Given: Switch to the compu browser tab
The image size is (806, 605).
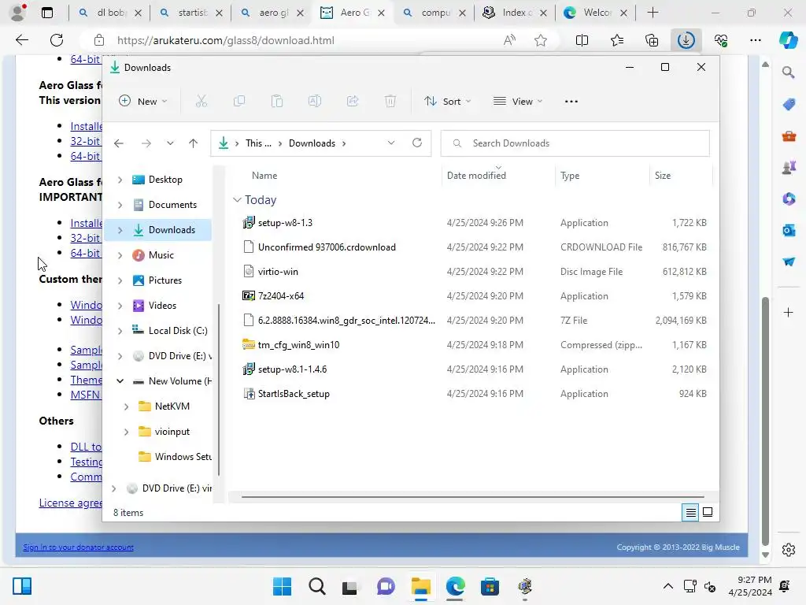Looking at the screenshot, I should click(x=434, y=13).
